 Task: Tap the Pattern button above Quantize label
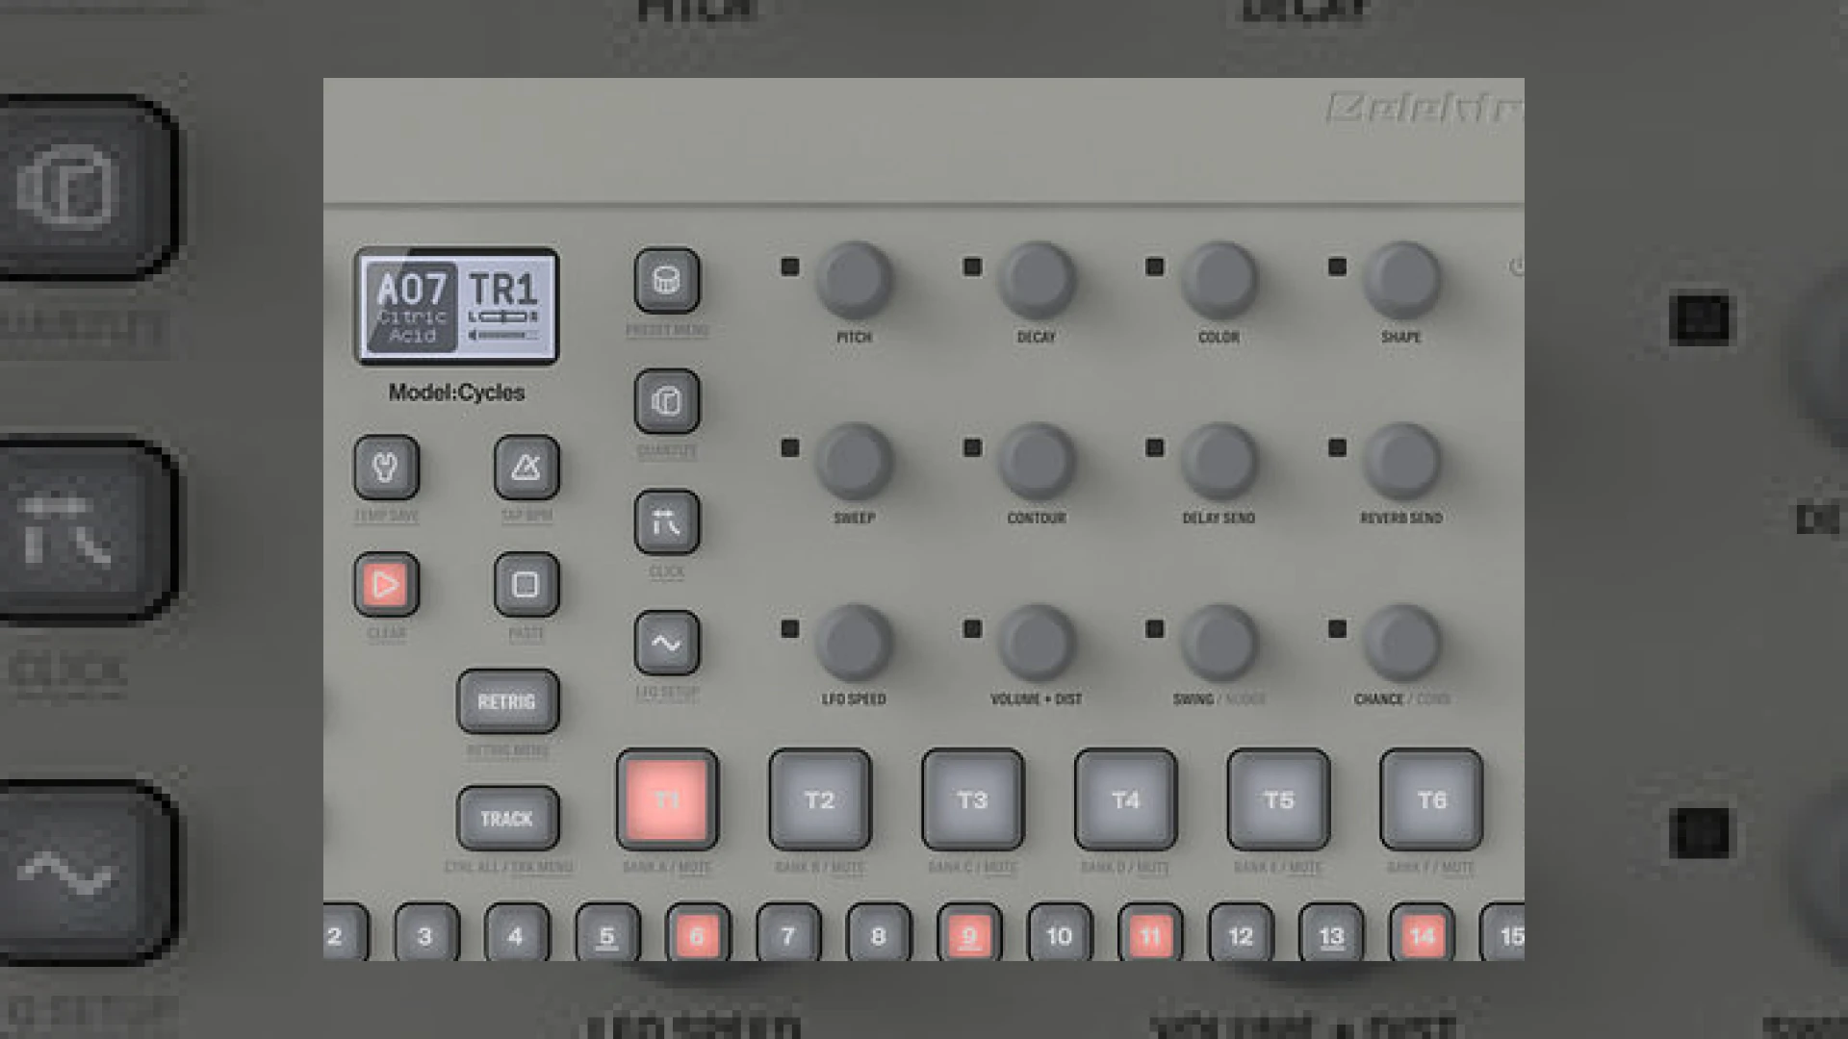pyautogui.click(x=667, y=401)
